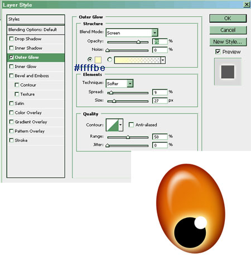Click the glow gradient preview bar
Image resolution: width=251 pixels, height=266 pixels.
[x=137, y=60]
